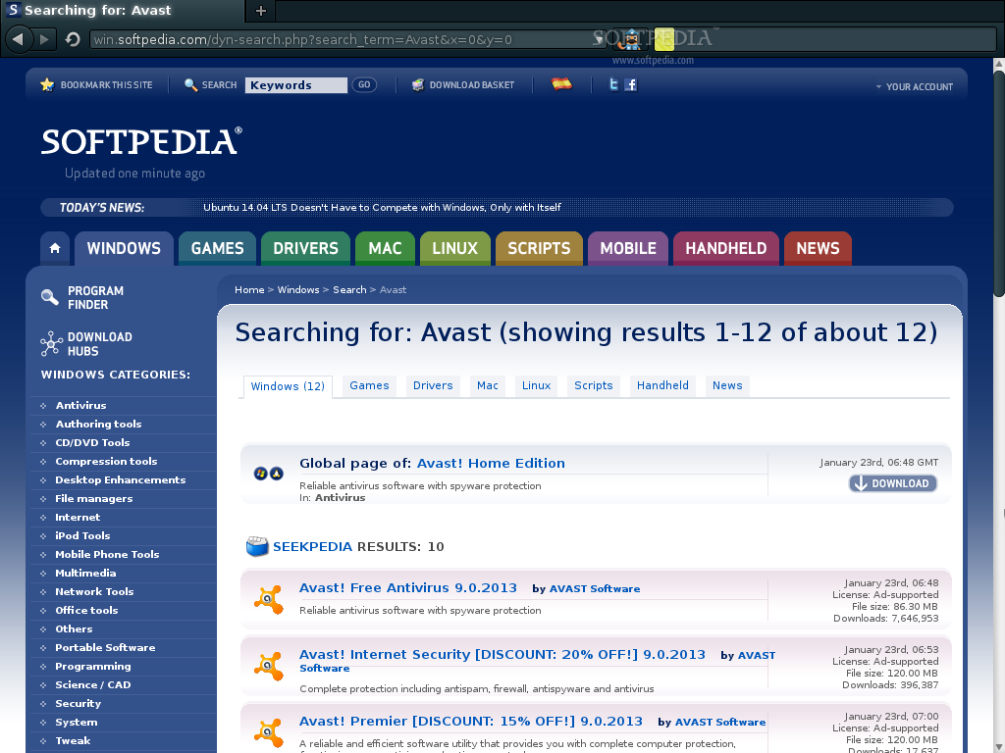1005x753 pixels.
Task: Open the Security category in sidebar
Action: 79,703
